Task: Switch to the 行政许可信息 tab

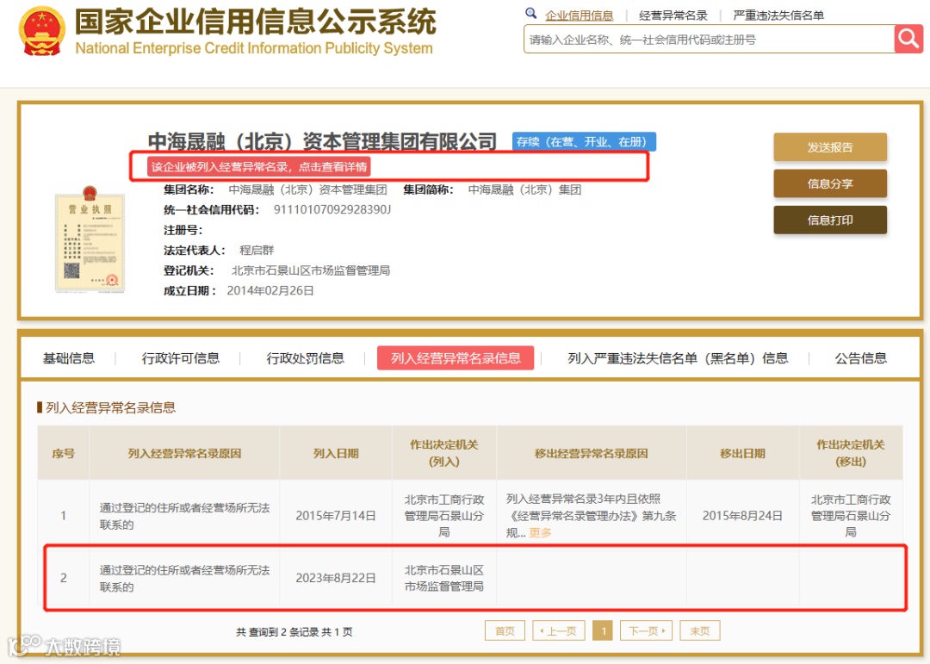Action: pos(180,358)
